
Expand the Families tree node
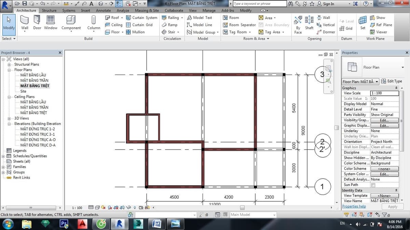(x=3, y=167)
